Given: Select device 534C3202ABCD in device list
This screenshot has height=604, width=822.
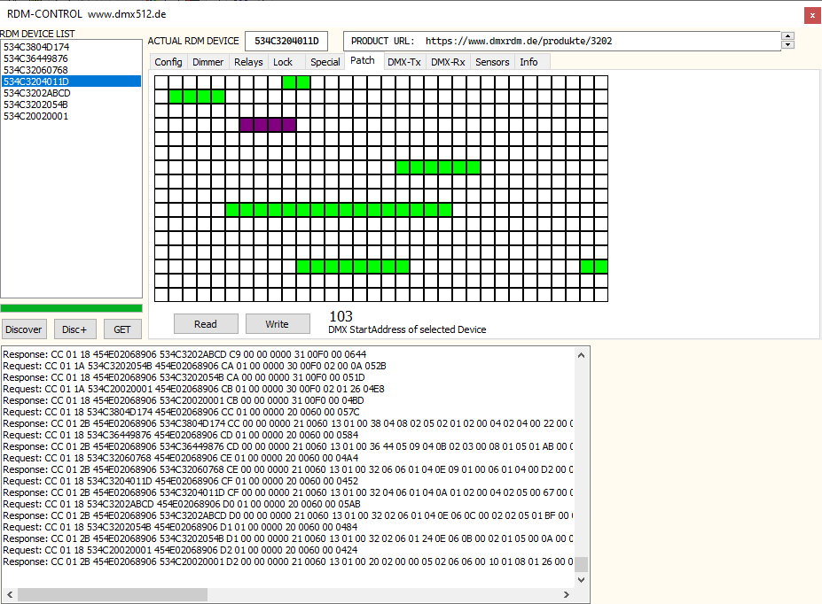Looking at the screenshot, I should [x=36, y=93].
